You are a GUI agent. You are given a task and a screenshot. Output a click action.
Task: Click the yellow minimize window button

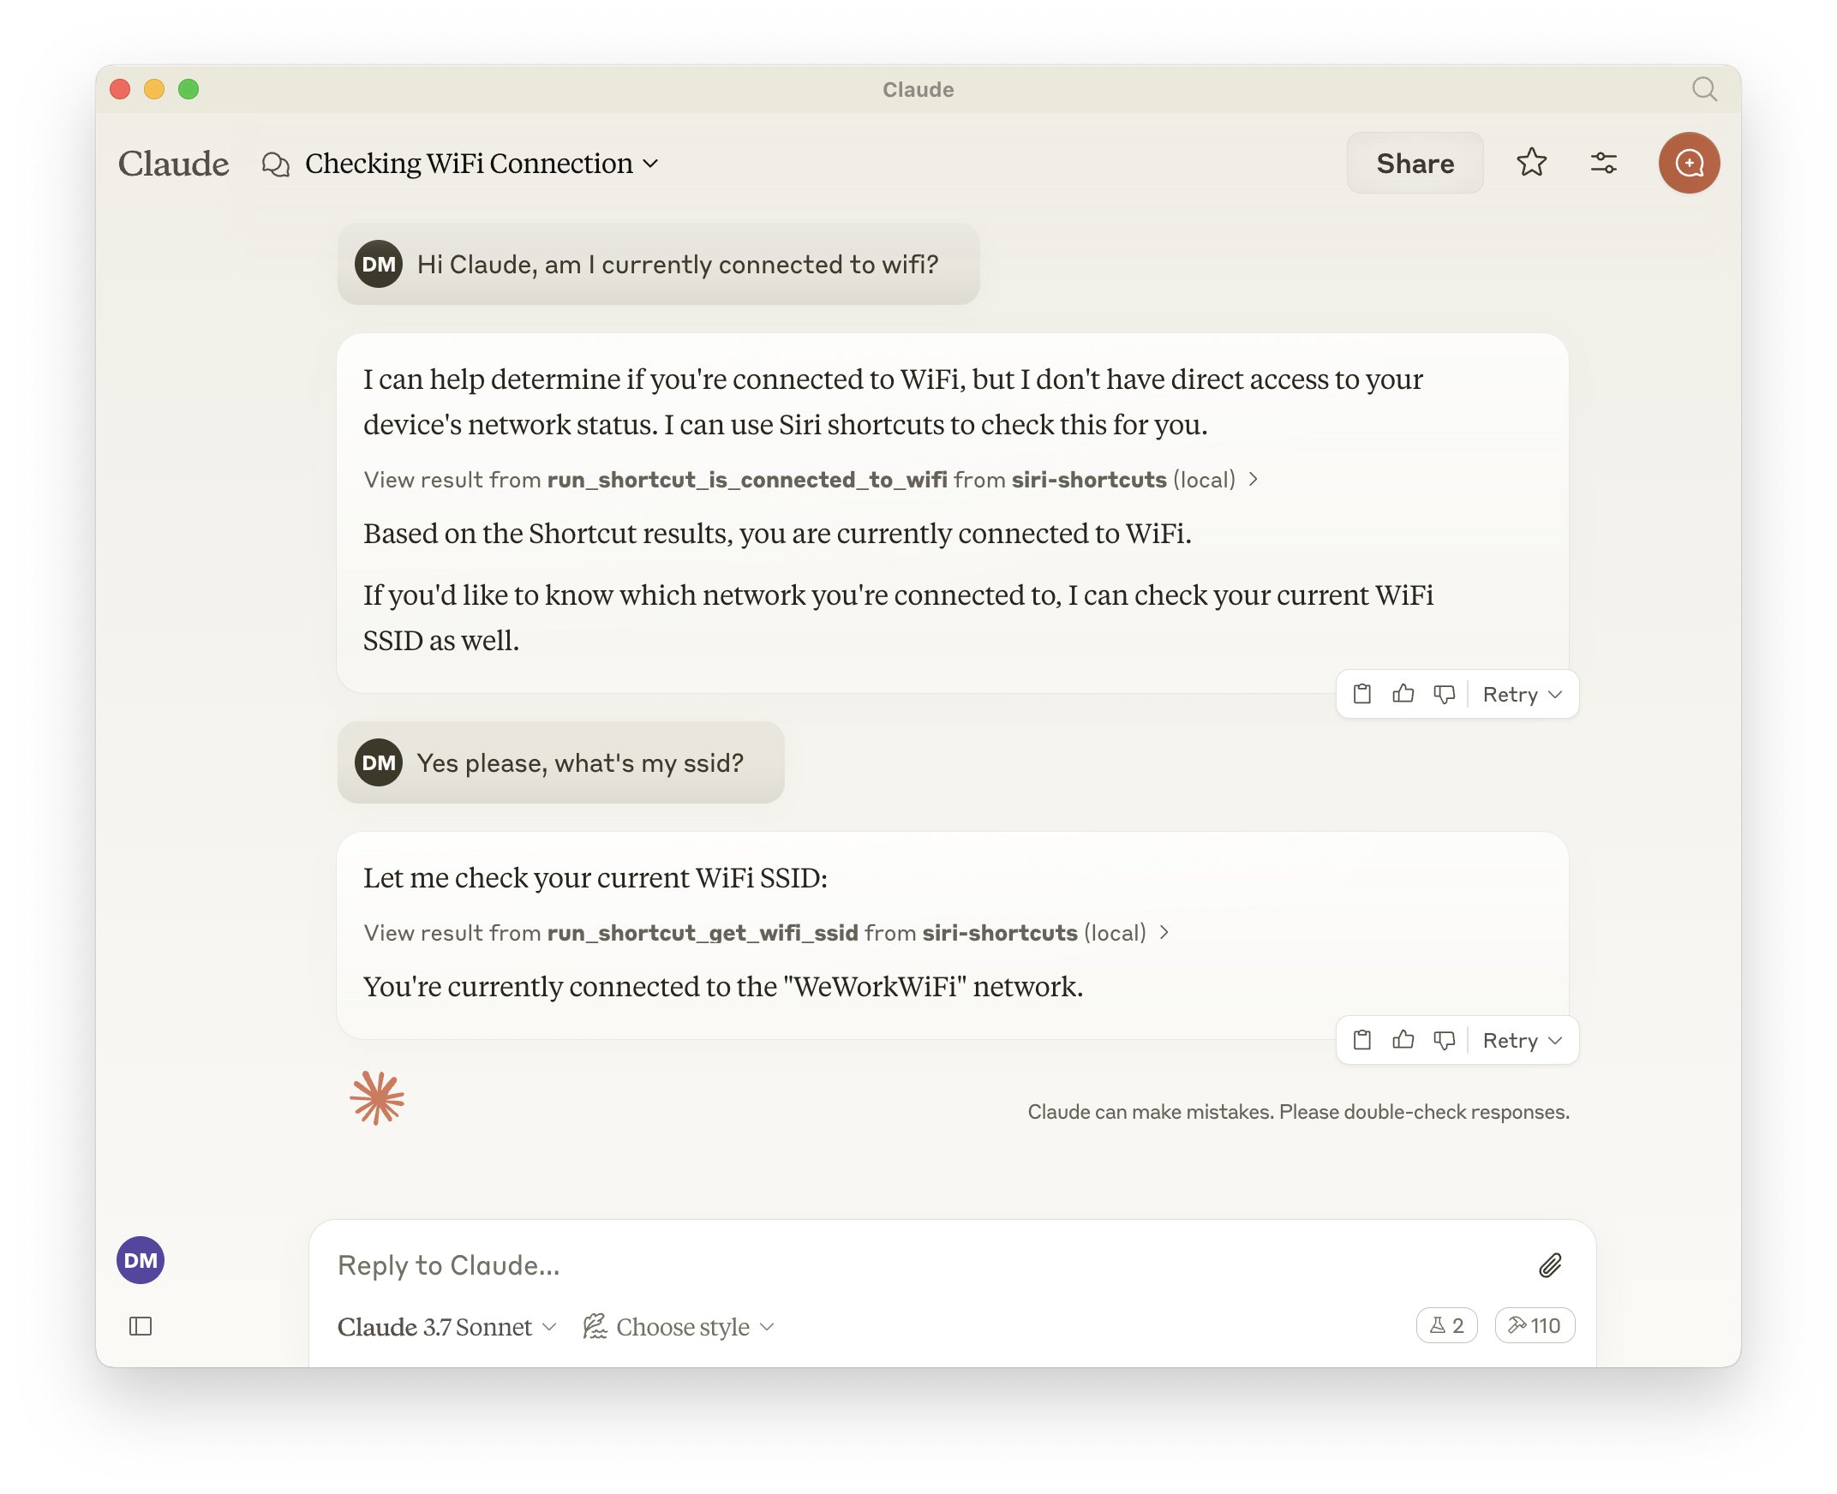click(x=154, y=88)
